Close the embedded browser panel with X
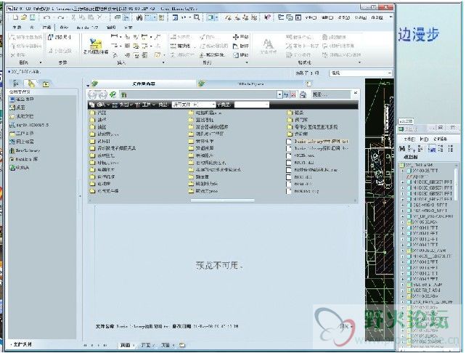This screenshot has height=353, width=466. point(356,93)
